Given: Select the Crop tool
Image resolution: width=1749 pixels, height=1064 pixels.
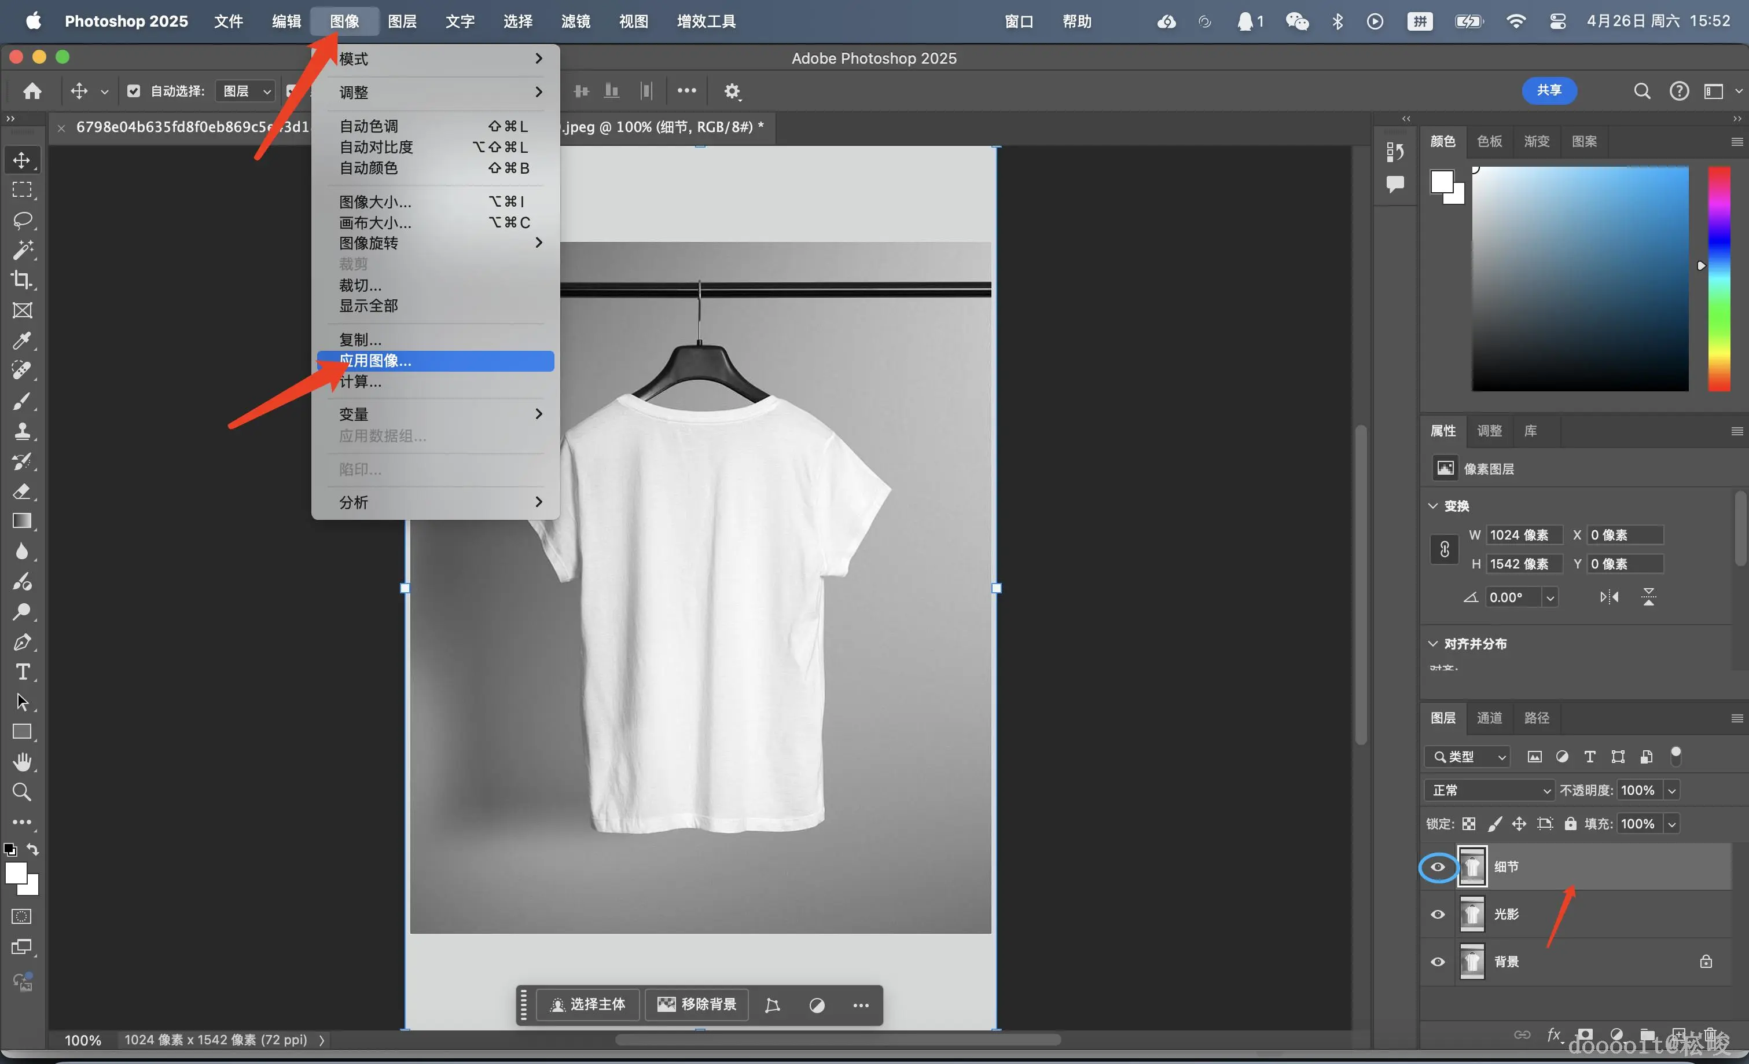Looking at the screenshot, I should pyautogui.click(x=22, y=280).
